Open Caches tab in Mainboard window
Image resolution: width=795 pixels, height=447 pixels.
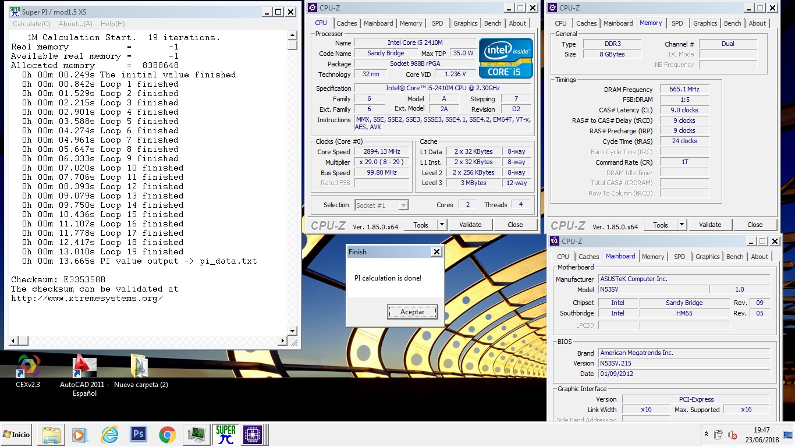tap(589, 257)
